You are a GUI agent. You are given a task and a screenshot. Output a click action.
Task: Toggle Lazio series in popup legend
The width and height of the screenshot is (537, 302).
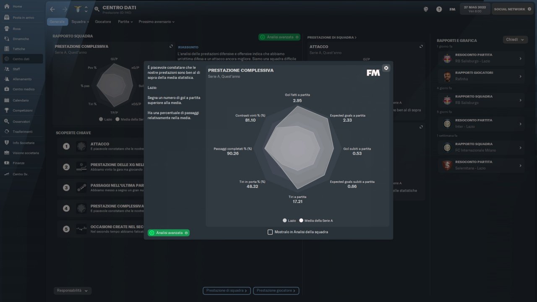click(x=289, y=220)
